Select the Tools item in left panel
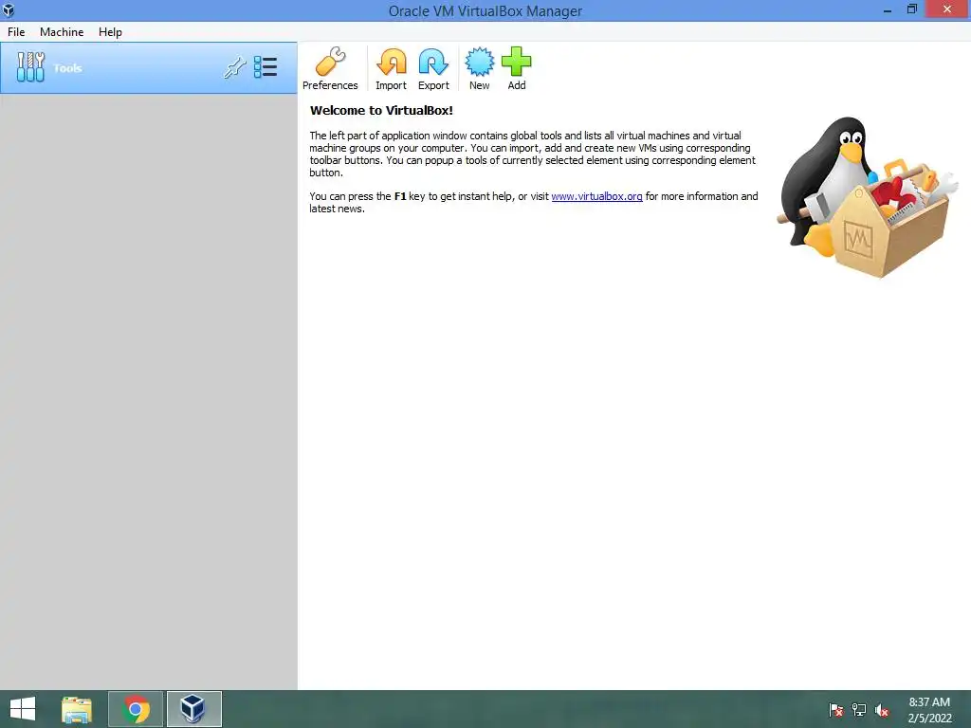The width and height of the screenshot is (971, 728). click(149, 68)
